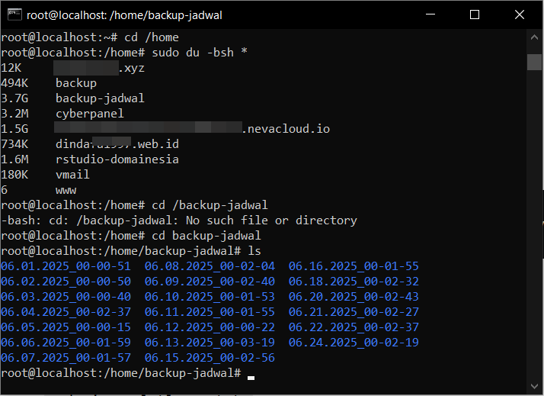Click folder 06.16.2025_00-01-55
This screenshot has width=544, height=396.
[x=354, y=266]
